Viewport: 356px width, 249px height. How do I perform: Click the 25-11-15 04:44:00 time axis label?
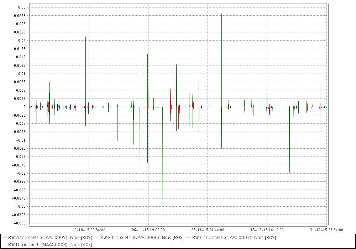click(x=208, y=230)
